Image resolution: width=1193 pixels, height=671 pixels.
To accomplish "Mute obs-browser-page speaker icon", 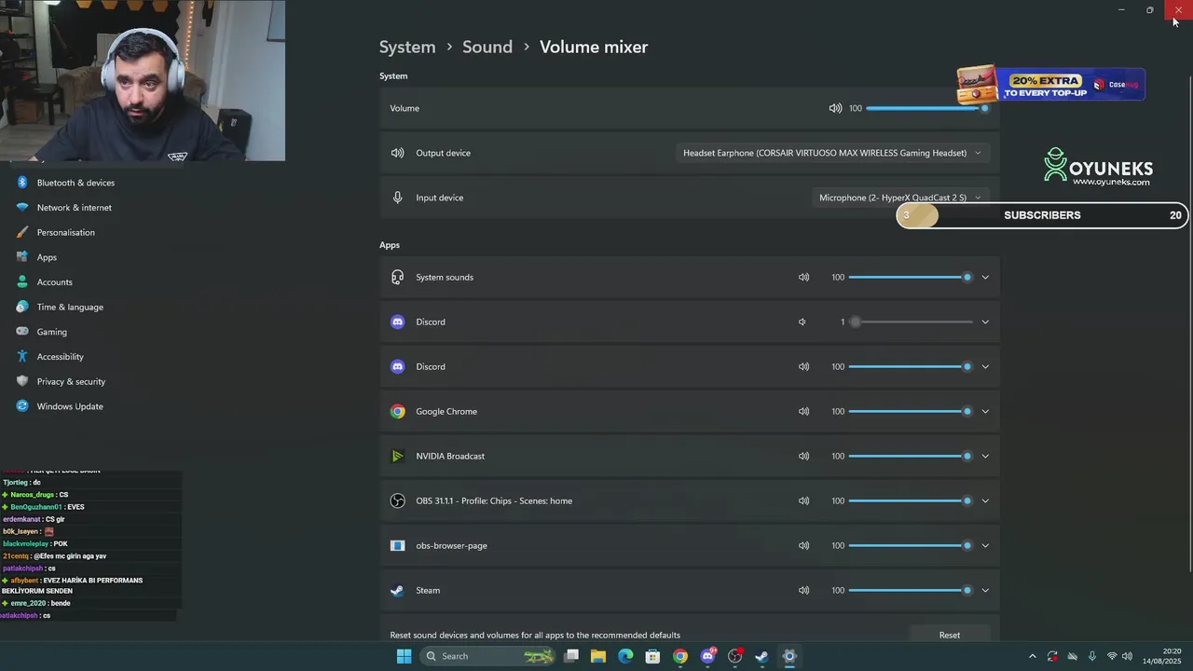I will pyautogui.click(x=803, y=545).
